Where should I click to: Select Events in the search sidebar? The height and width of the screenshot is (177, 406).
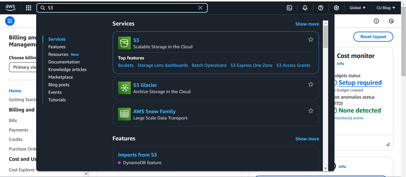coord(55,92)
